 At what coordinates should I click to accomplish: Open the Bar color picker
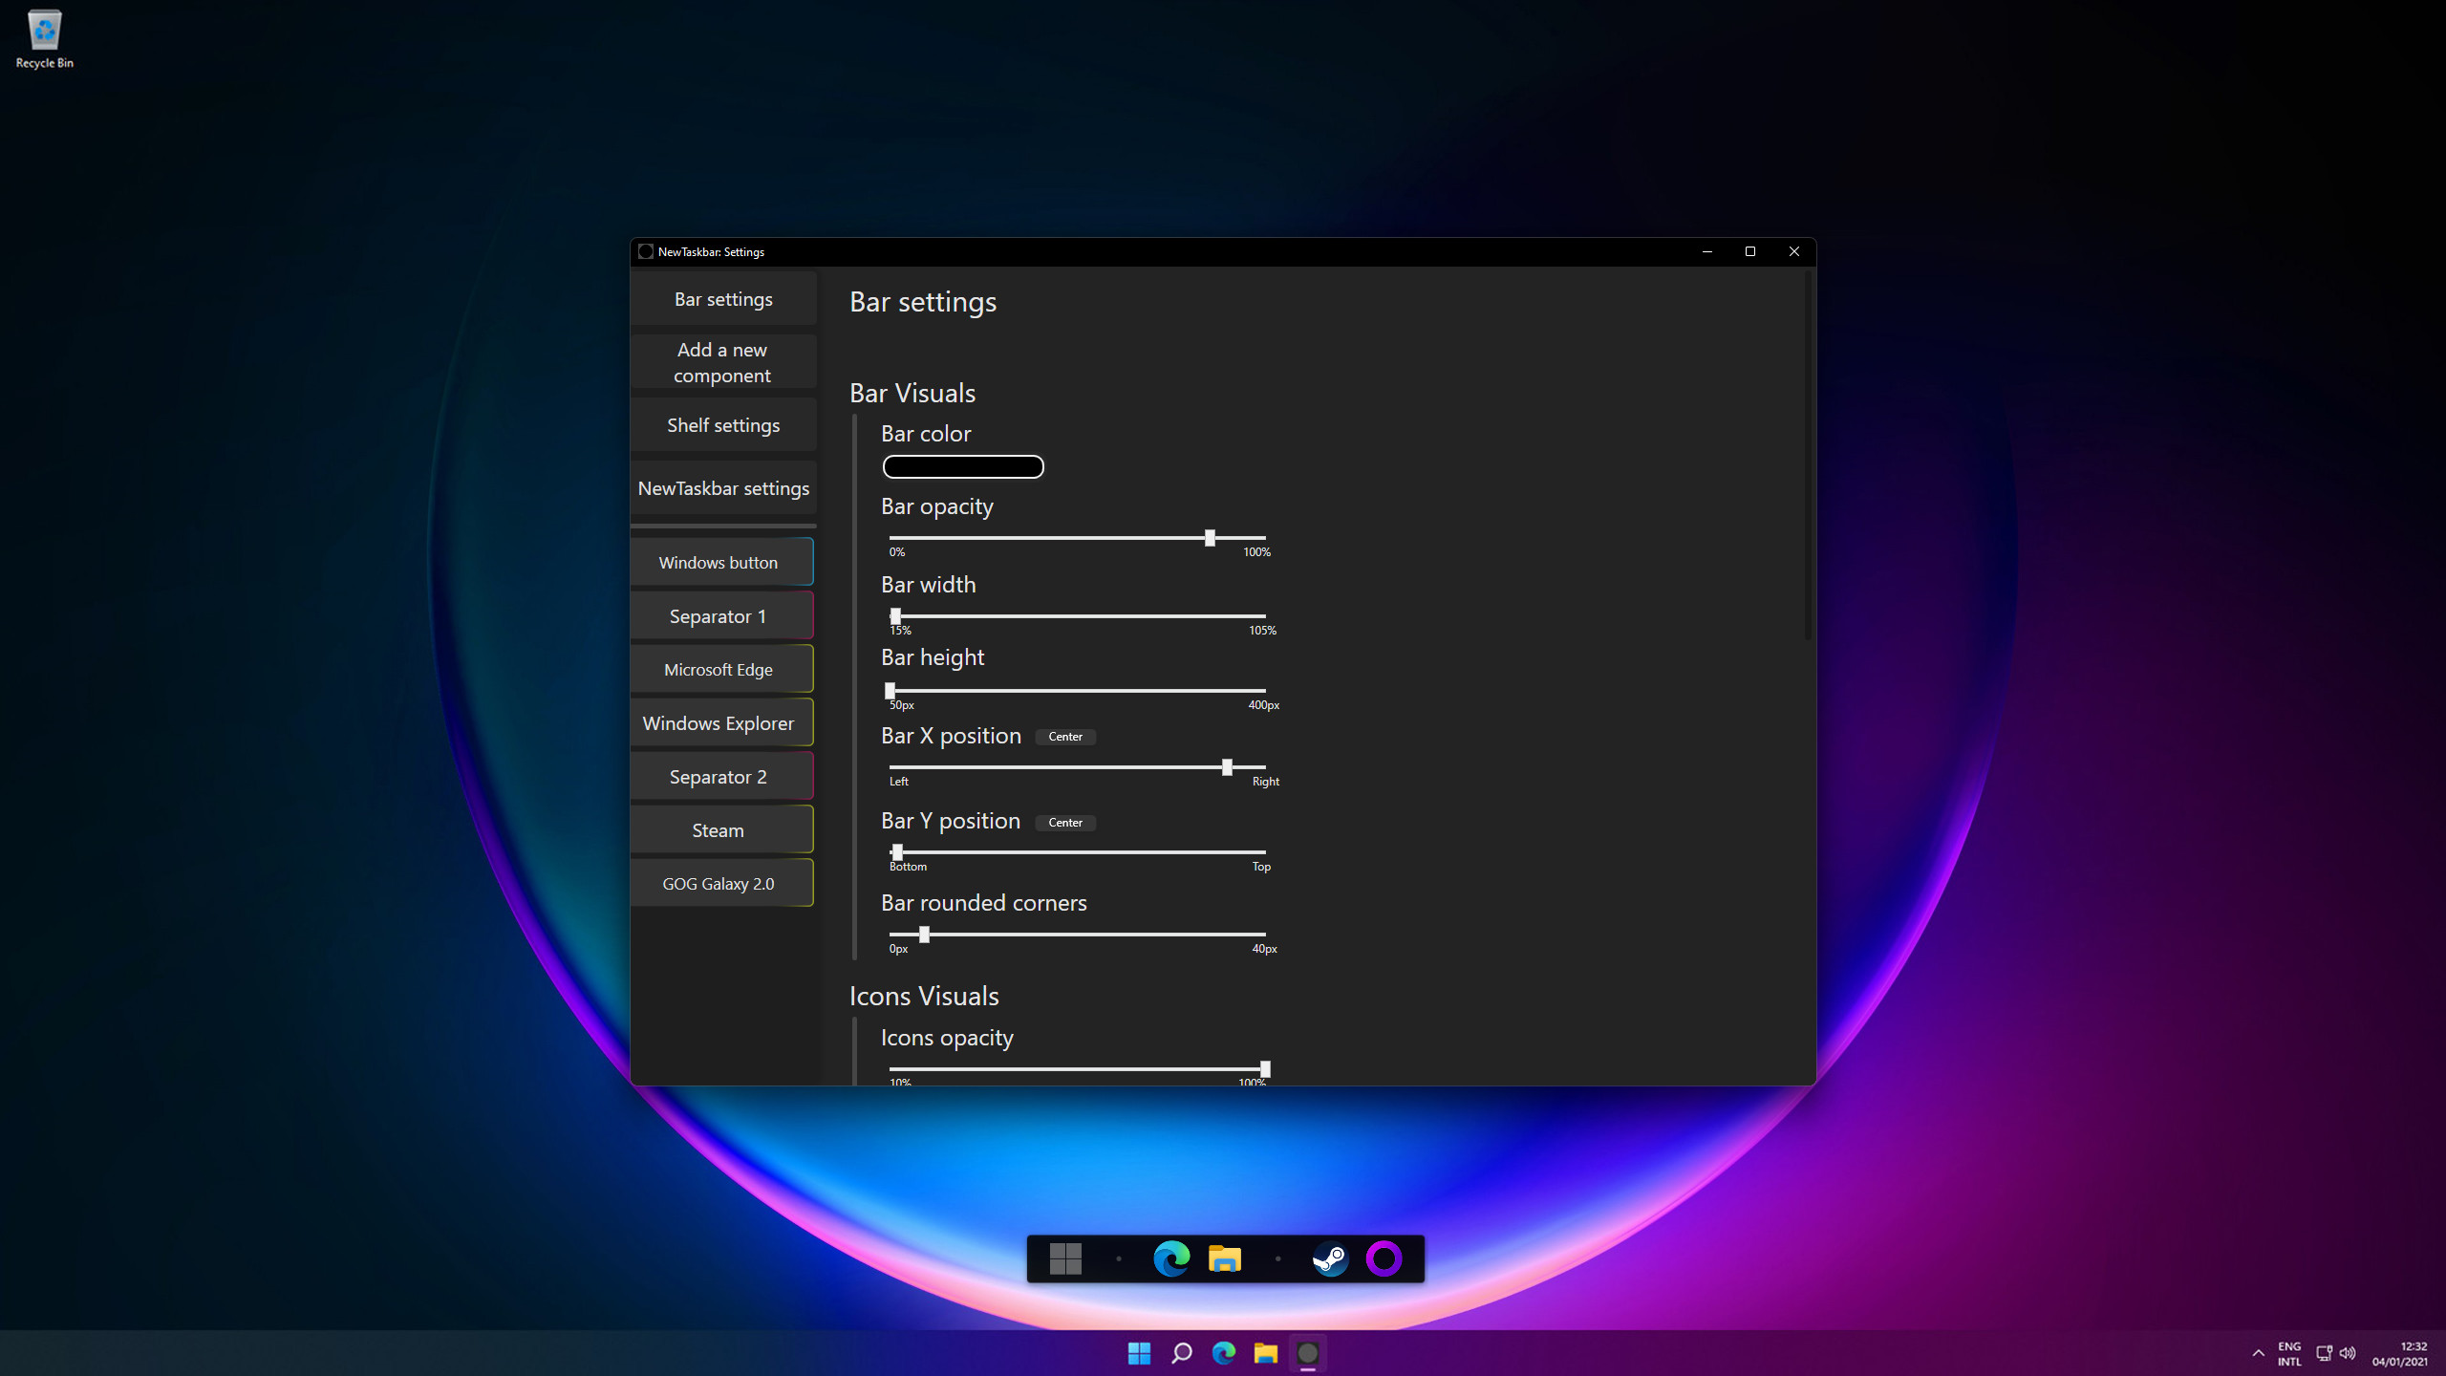coord(963,466)
